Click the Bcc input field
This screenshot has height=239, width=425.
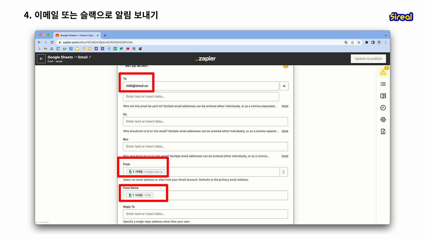[205, 146]
